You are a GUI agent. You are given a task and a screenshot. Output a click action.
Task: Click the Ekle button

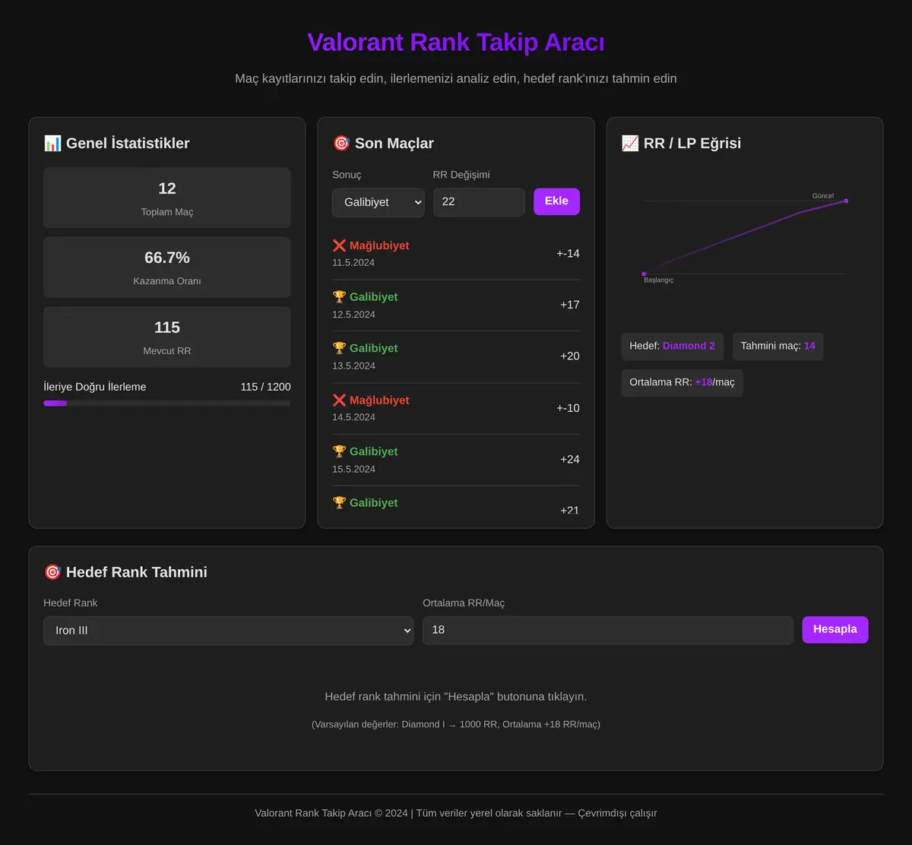pyautogui.click(x=556, y=201)
